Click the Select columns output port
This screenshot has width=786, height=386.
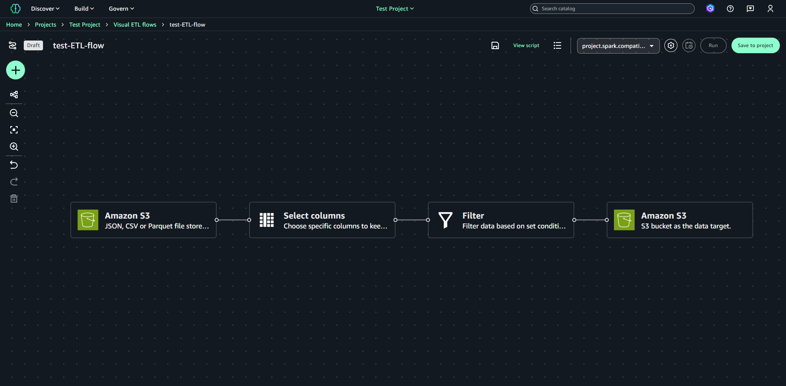coord(395,220)
